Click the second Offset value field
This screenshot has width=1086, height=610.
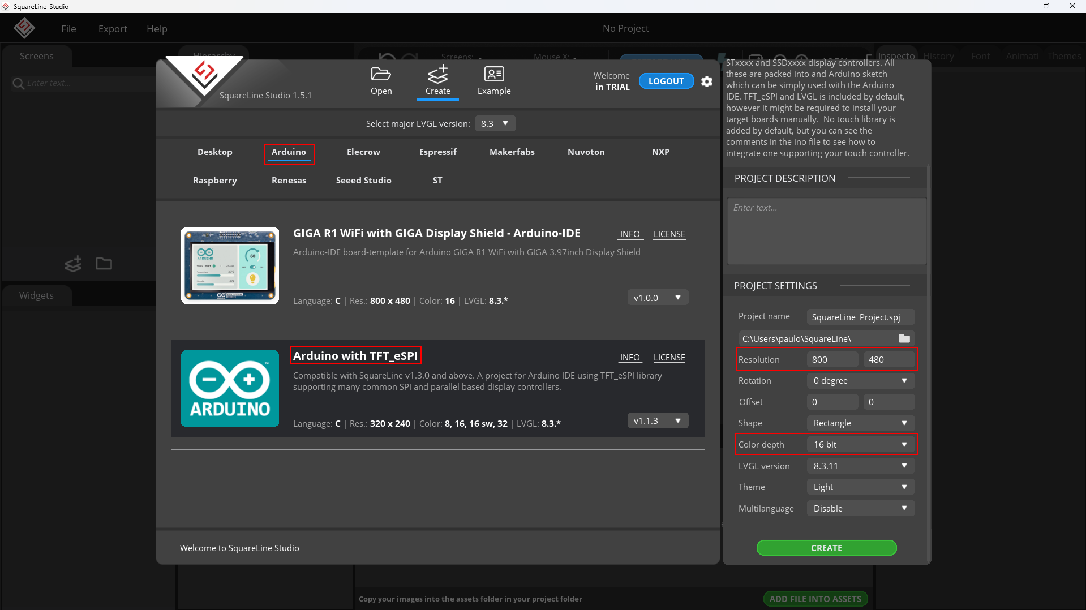[x=888, y=402]
